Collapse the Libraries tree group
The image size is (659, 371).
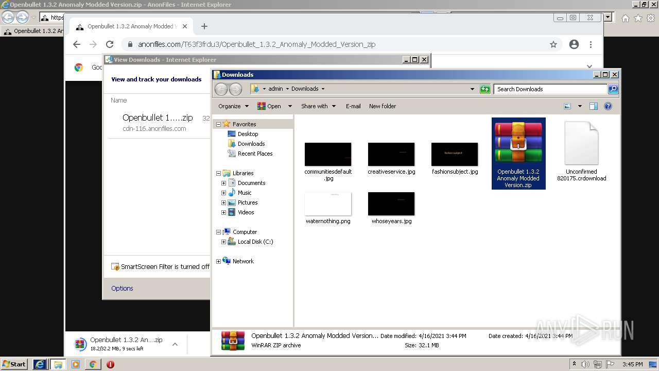click(218, 173)
